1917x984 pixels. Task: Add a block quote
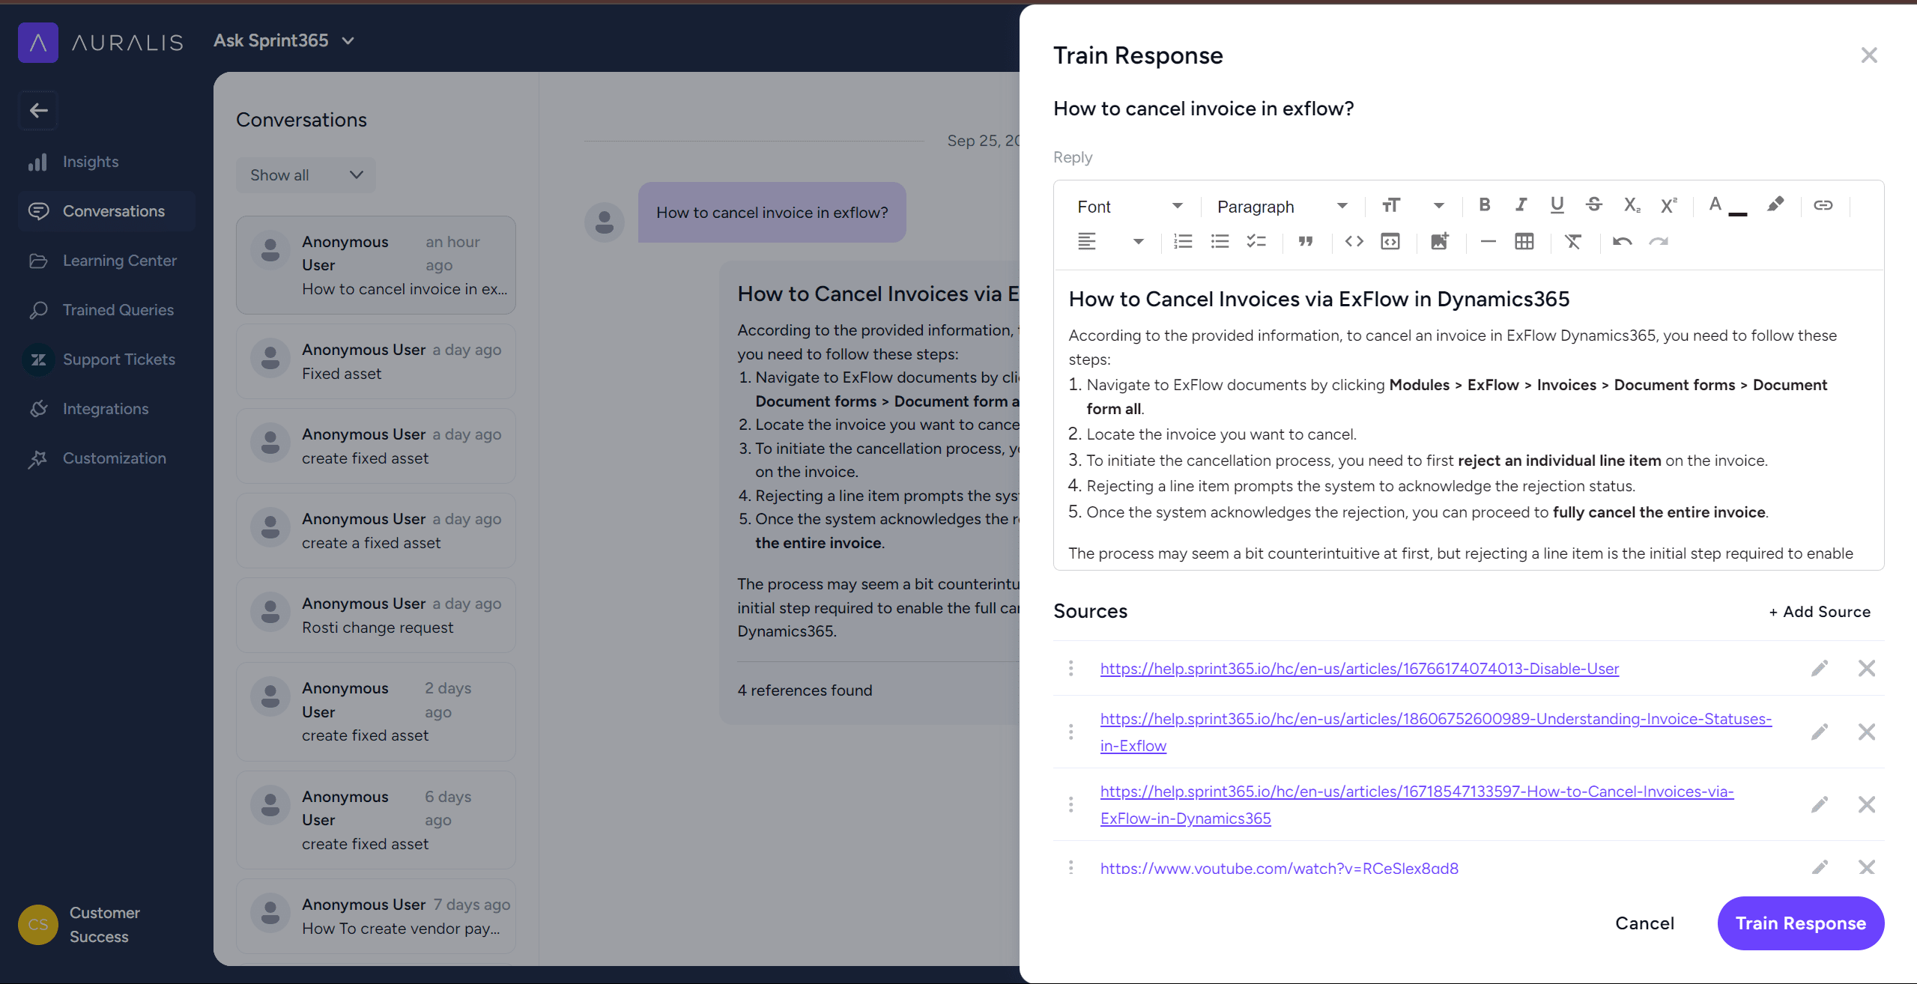(x=1306, y=241)
